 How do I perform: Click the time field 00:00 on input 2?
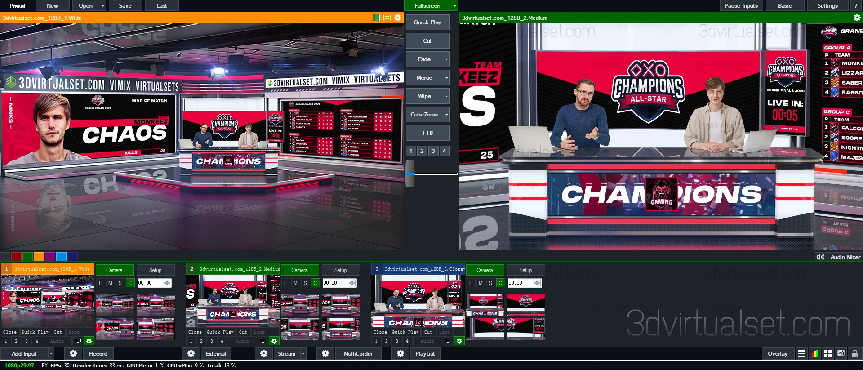(x=336, y=283)
